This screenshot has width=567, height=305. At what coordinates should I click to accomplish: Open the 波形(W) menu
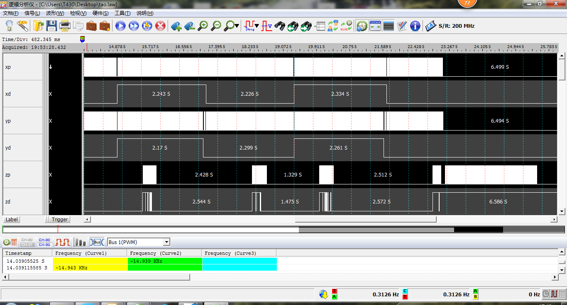click(55, 13)
